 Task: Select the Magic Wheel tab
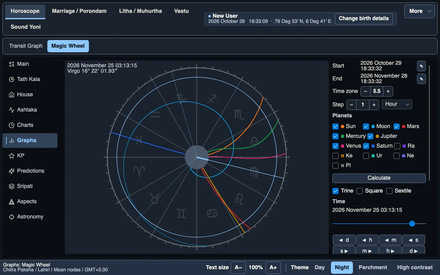coord(68,46)
